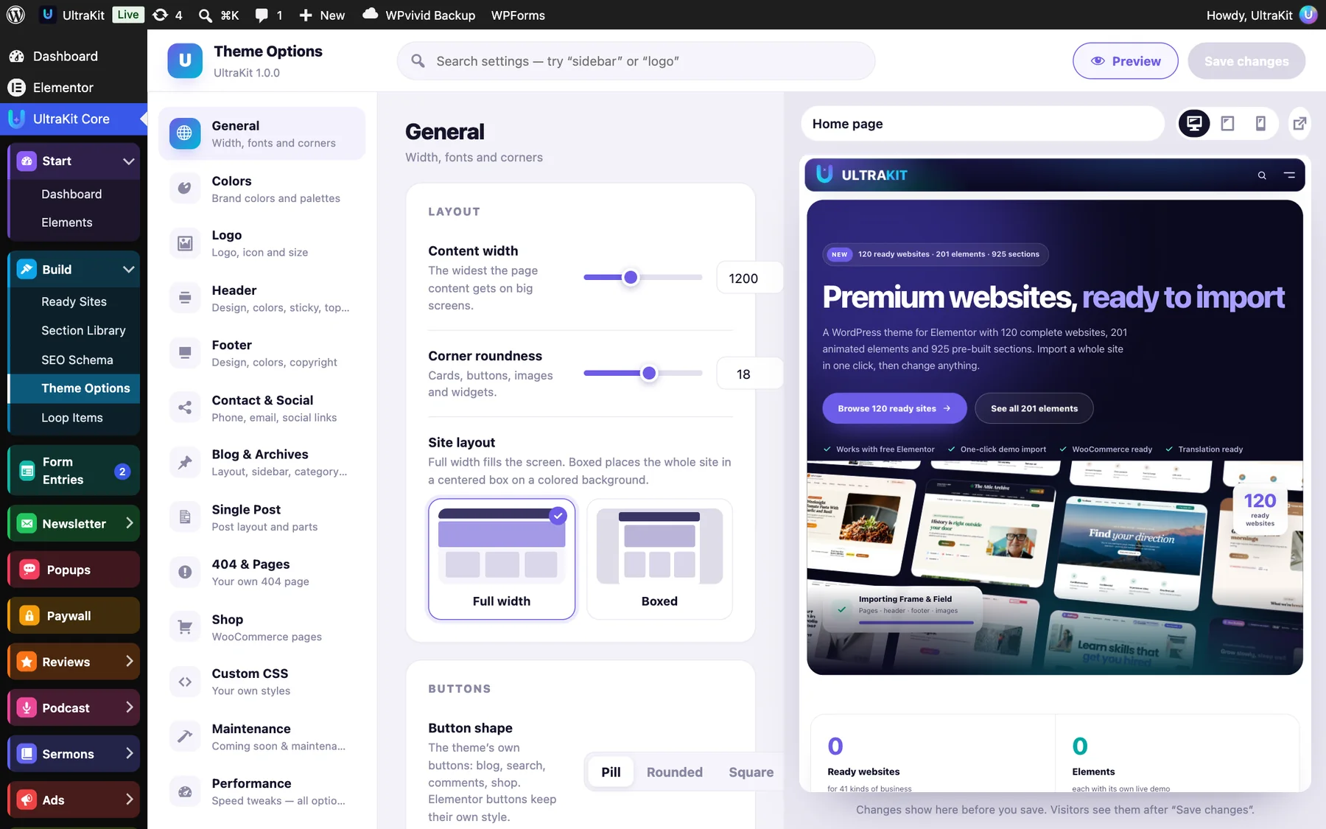Expand the Sermons menu chevron
Viewport: 1326px width, 829px height.
point(130,753)
